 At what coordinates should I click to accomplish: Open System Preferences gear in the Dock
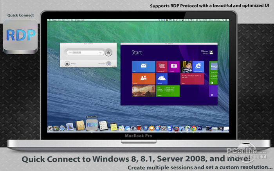164,128
